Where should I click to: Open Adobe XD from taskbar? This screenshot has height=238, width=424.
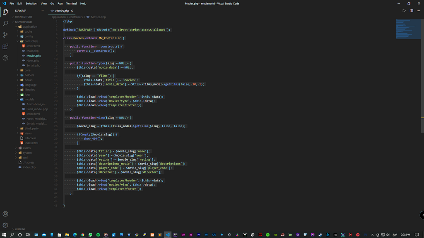(191, 235)
